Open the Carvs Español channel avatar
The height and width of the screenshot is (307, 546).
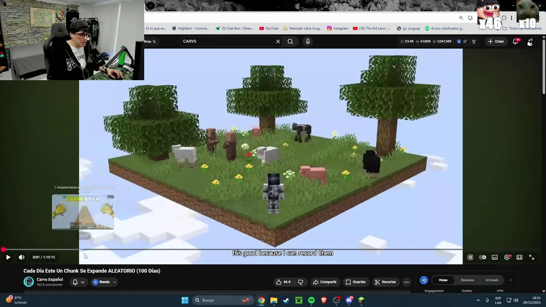pos(29,282)
